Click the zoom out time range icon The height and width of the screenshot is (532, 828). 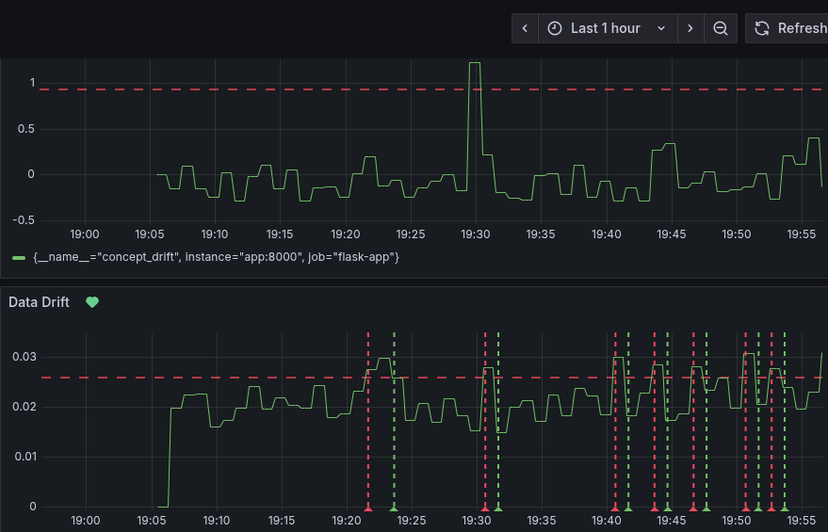point(721,28)
